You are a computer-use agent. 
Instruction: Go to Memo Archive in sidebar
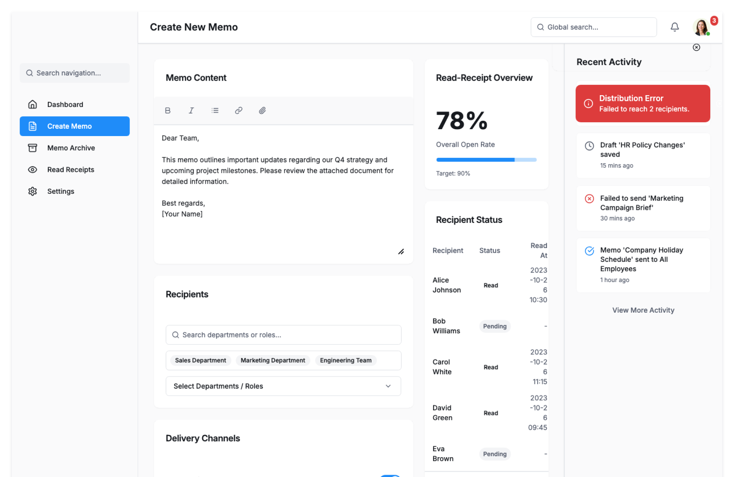(71, 148)
